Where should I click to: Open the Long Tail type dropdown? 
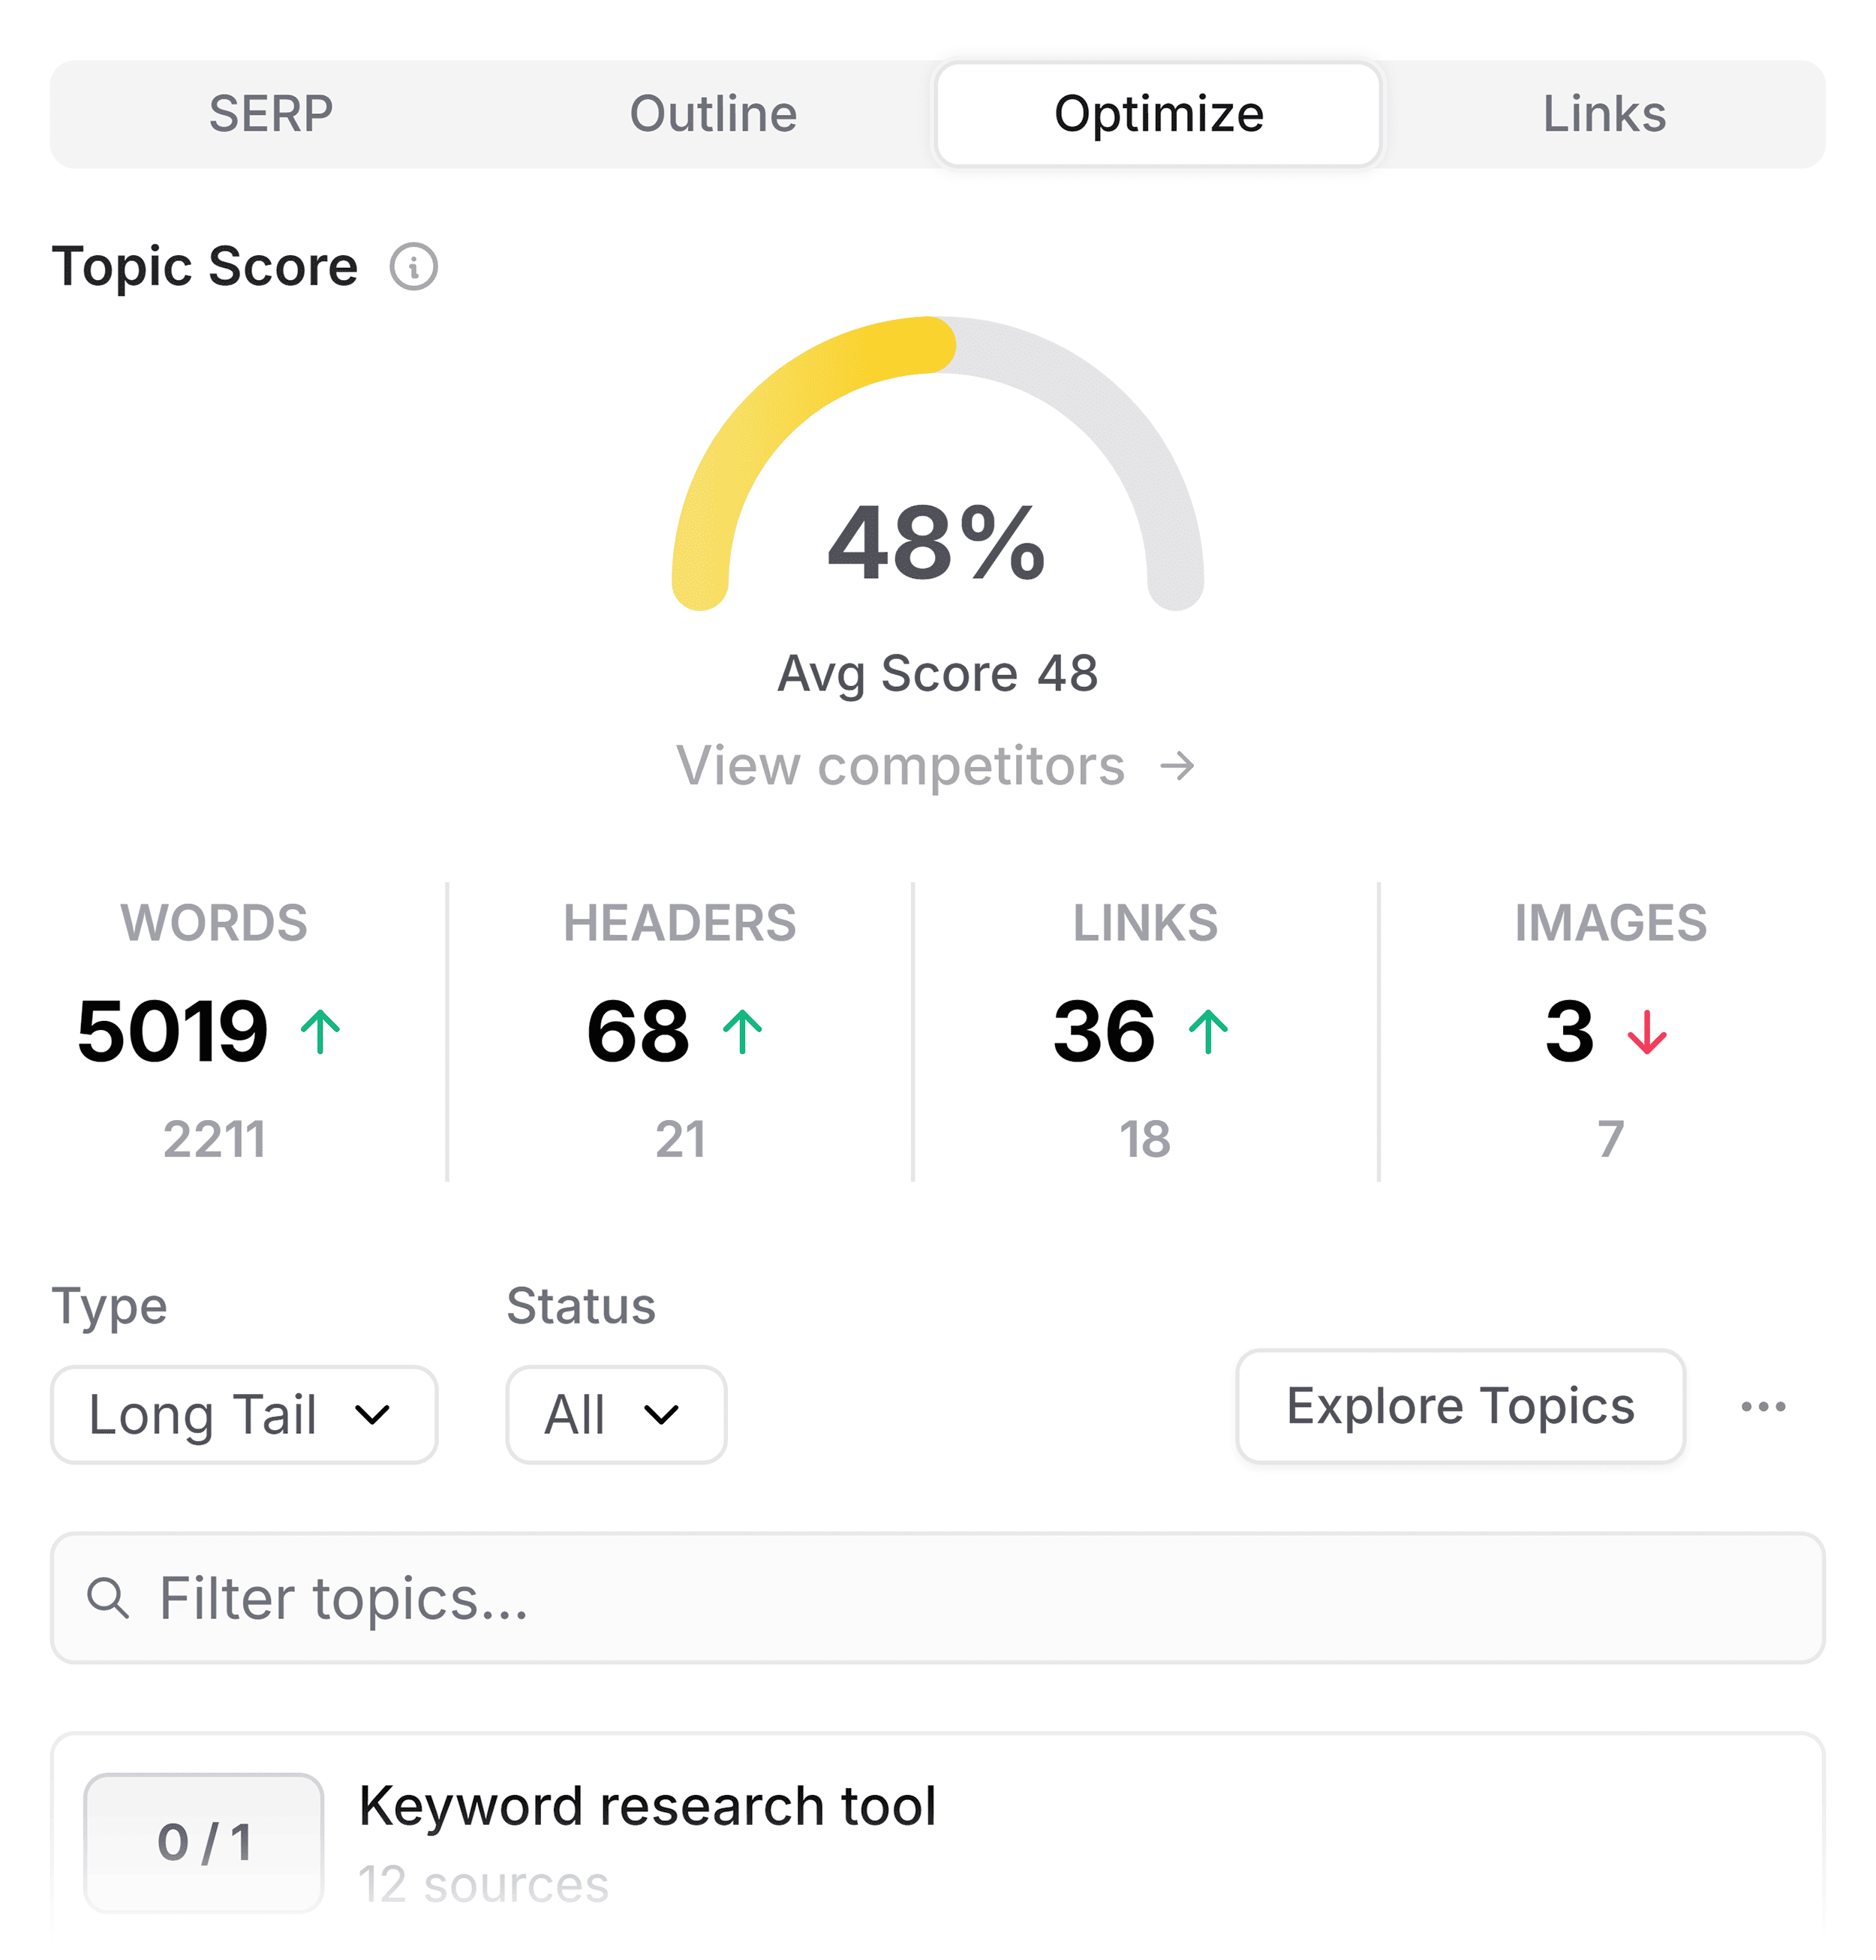pyautogui.click(x=243, y=1414)
